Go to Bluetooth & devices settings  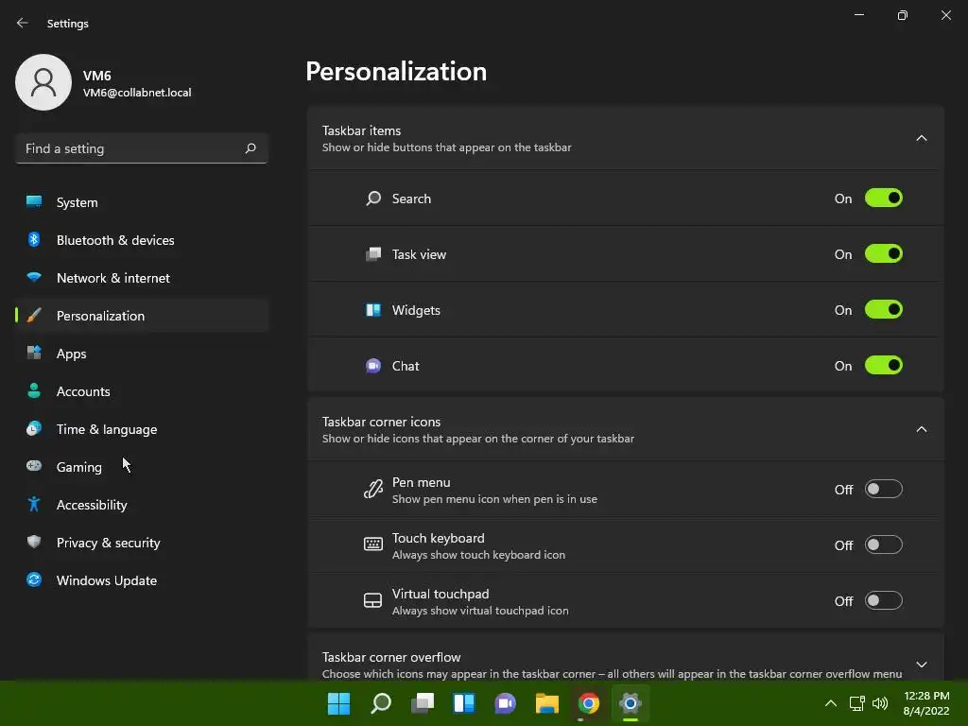click(x=142, y=240)
